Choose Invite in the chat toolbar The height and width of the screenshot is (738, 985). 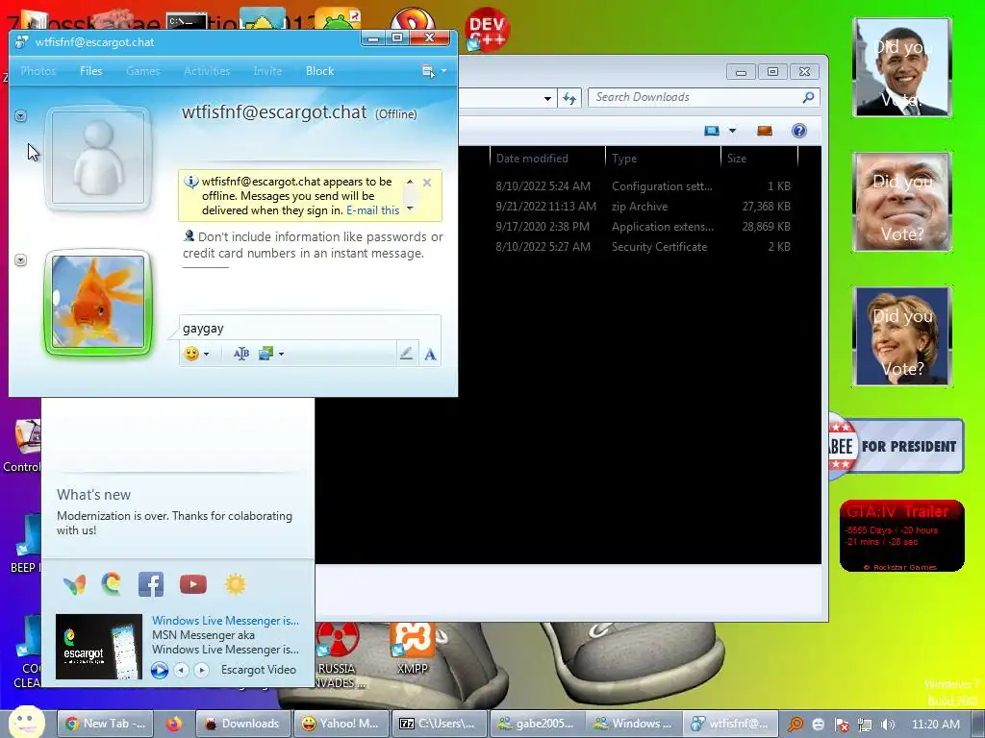267,71
